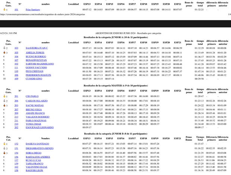
Task: Open rider number 207 link for Bruno Vega
Action: tap(16, 109)
